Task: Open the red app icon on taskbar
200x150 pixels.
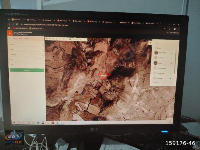Action: pyautogui.click(x=52, y=123)
